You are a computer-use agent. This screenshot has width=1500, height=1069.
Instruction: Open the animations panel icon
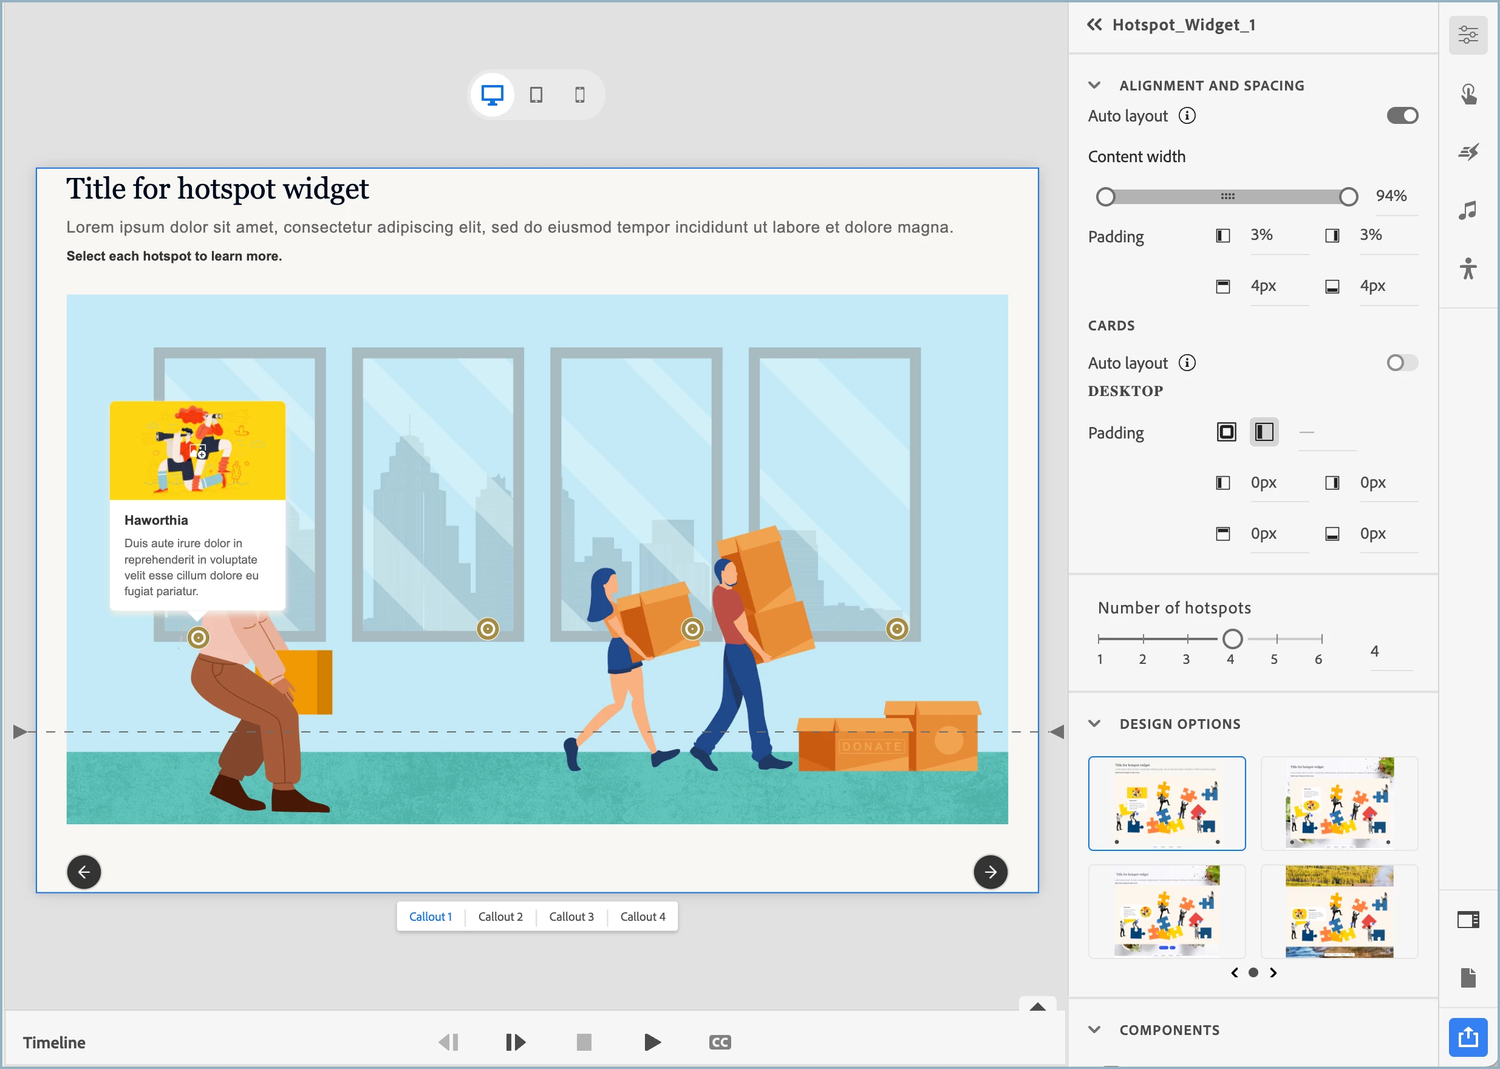[x=1468, y=152]
